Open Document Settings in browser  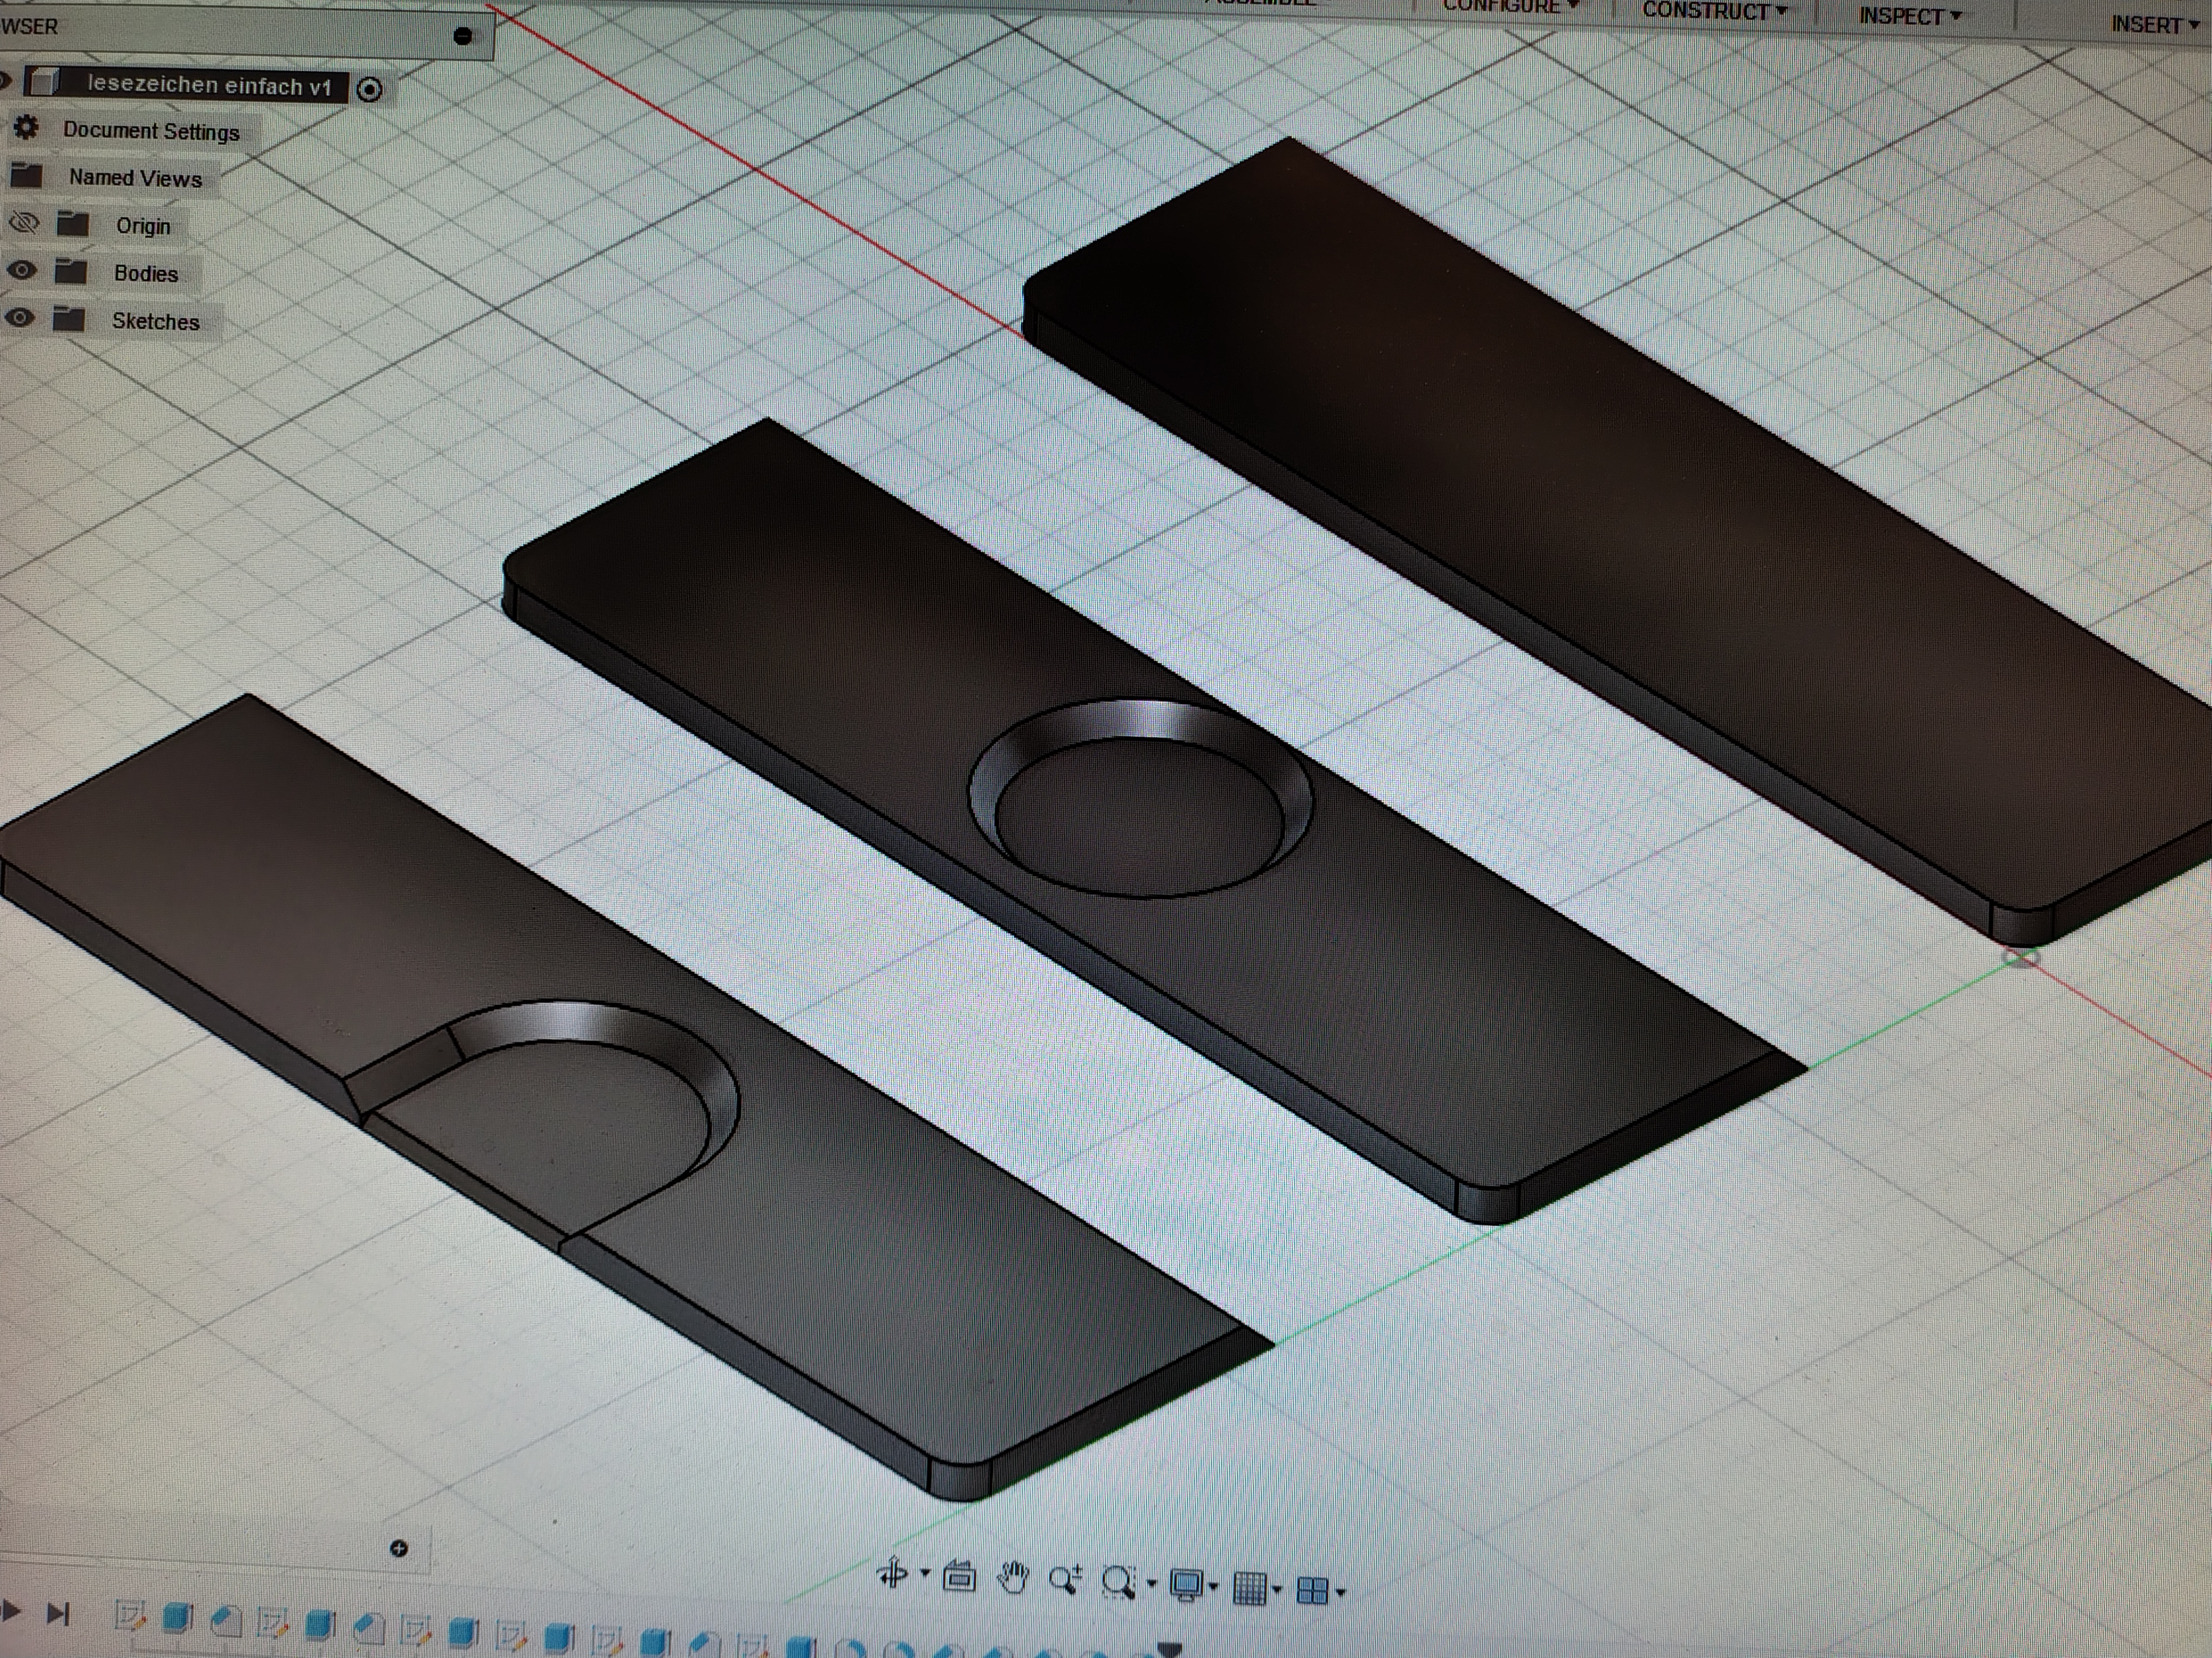[x=151, y=131]
